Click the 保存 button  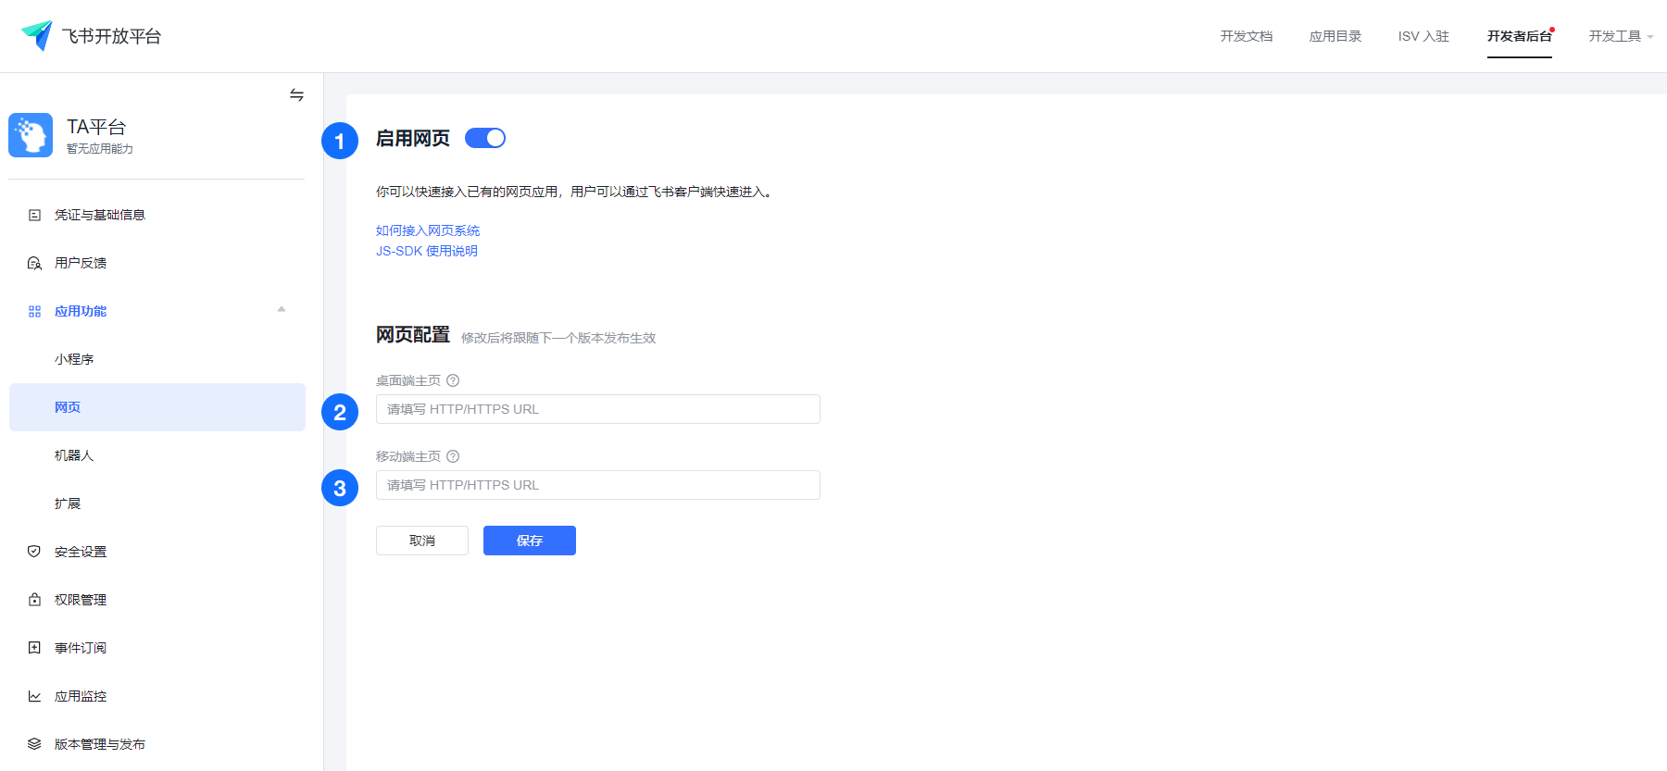[530, 541]
